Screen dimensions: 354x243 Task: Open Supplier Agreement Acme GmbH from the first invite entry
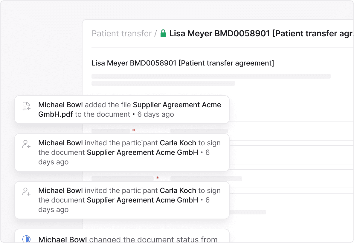pyautogui.click(x=142, y=152)
